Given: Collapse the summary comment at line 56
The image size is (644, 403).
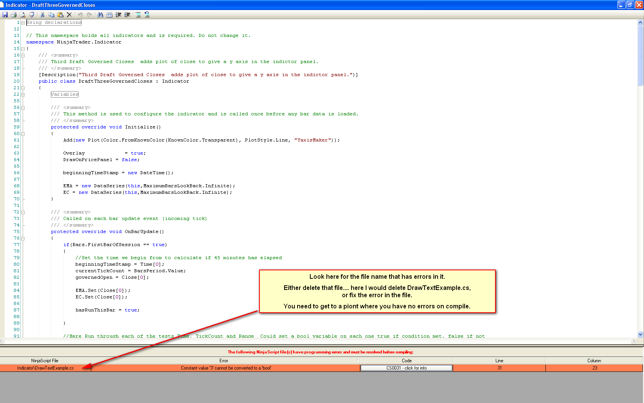Looking at the screenshot, I should coord(23,108).
